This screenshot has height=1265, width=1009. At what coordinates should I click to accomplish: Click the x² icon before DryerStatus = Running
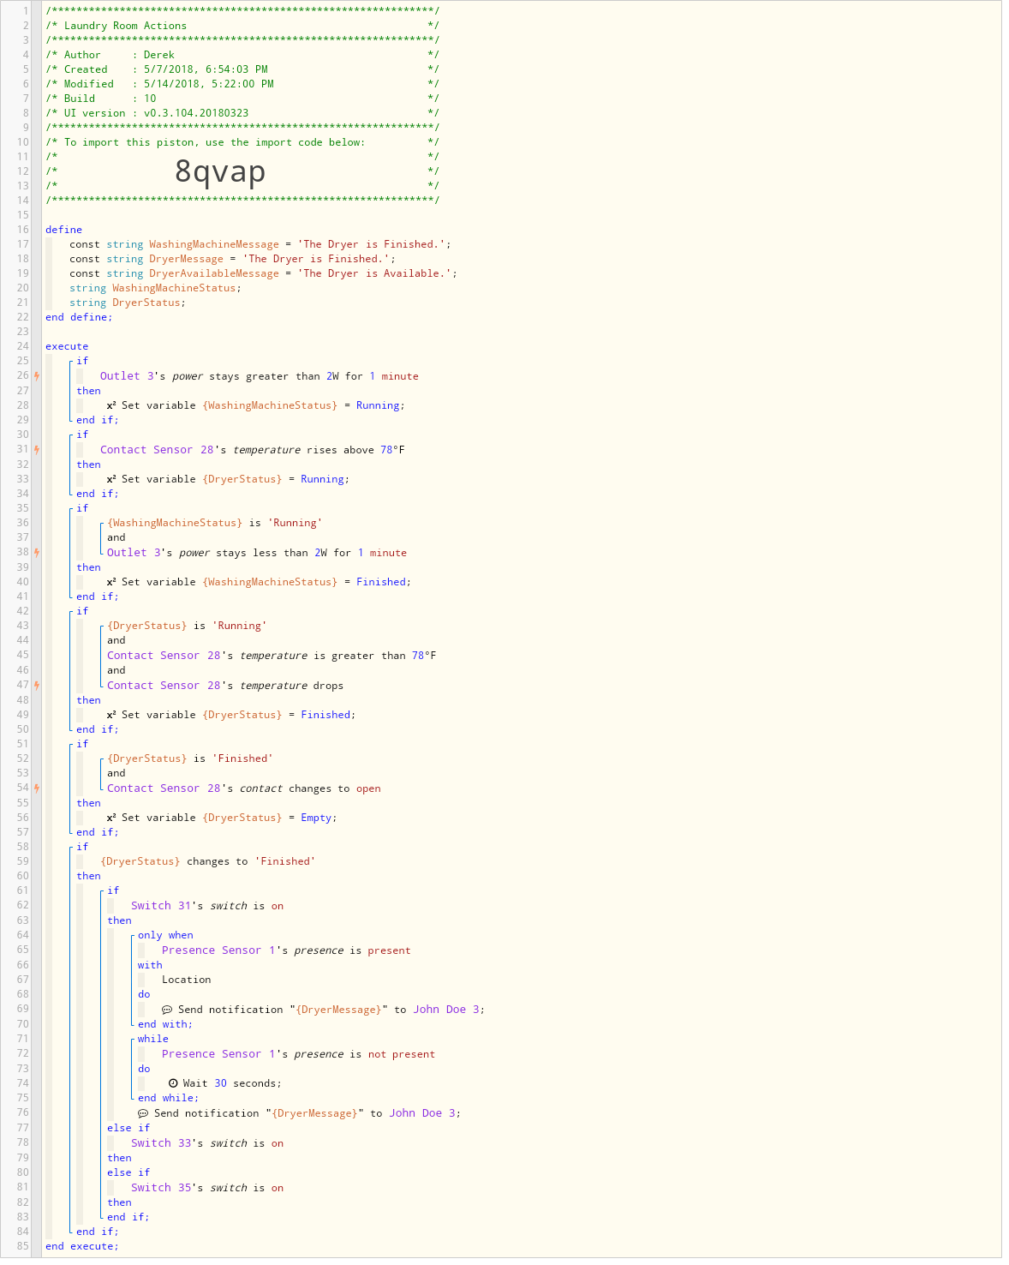(x=111, y=478)
